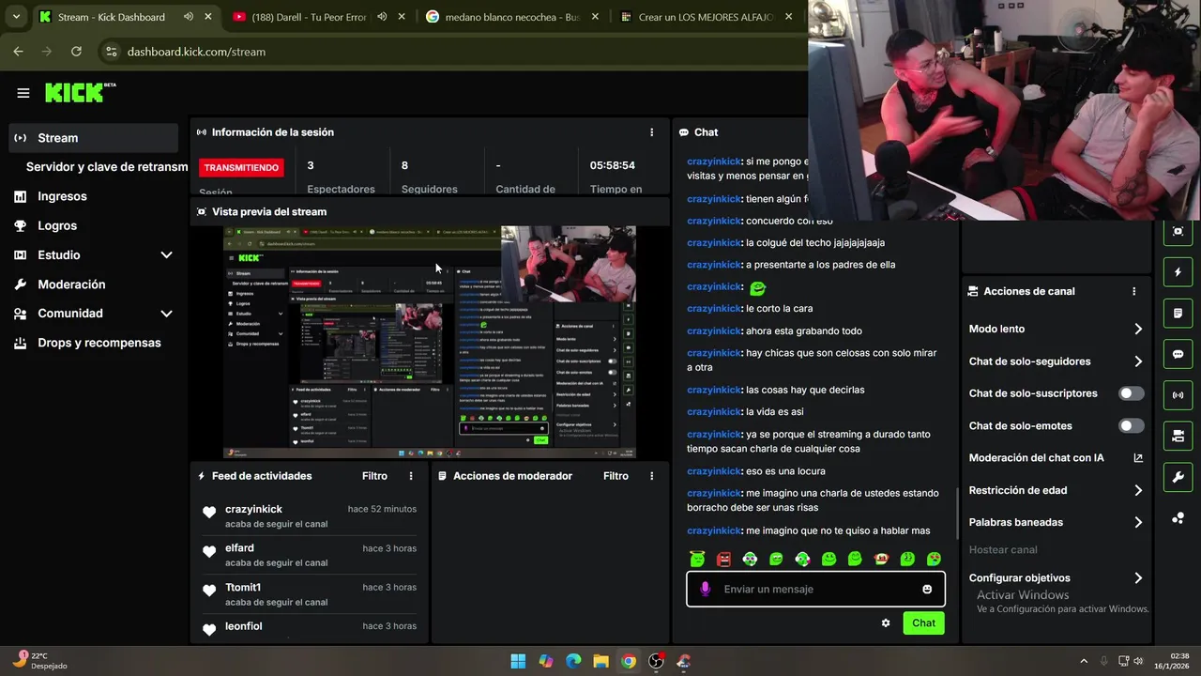Open the browser tab search dropdown
This screenshot has width=1201, height=676.
[x=16, y=17]
